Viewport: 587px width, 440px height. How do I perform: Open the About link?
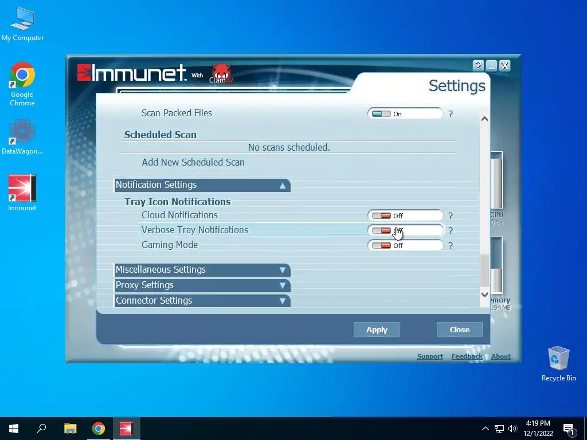501,356
